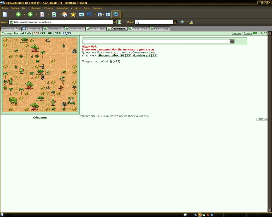Switch to the Карта :: Ganj tab
Viewport: 272px width, 217px height.
160,29
